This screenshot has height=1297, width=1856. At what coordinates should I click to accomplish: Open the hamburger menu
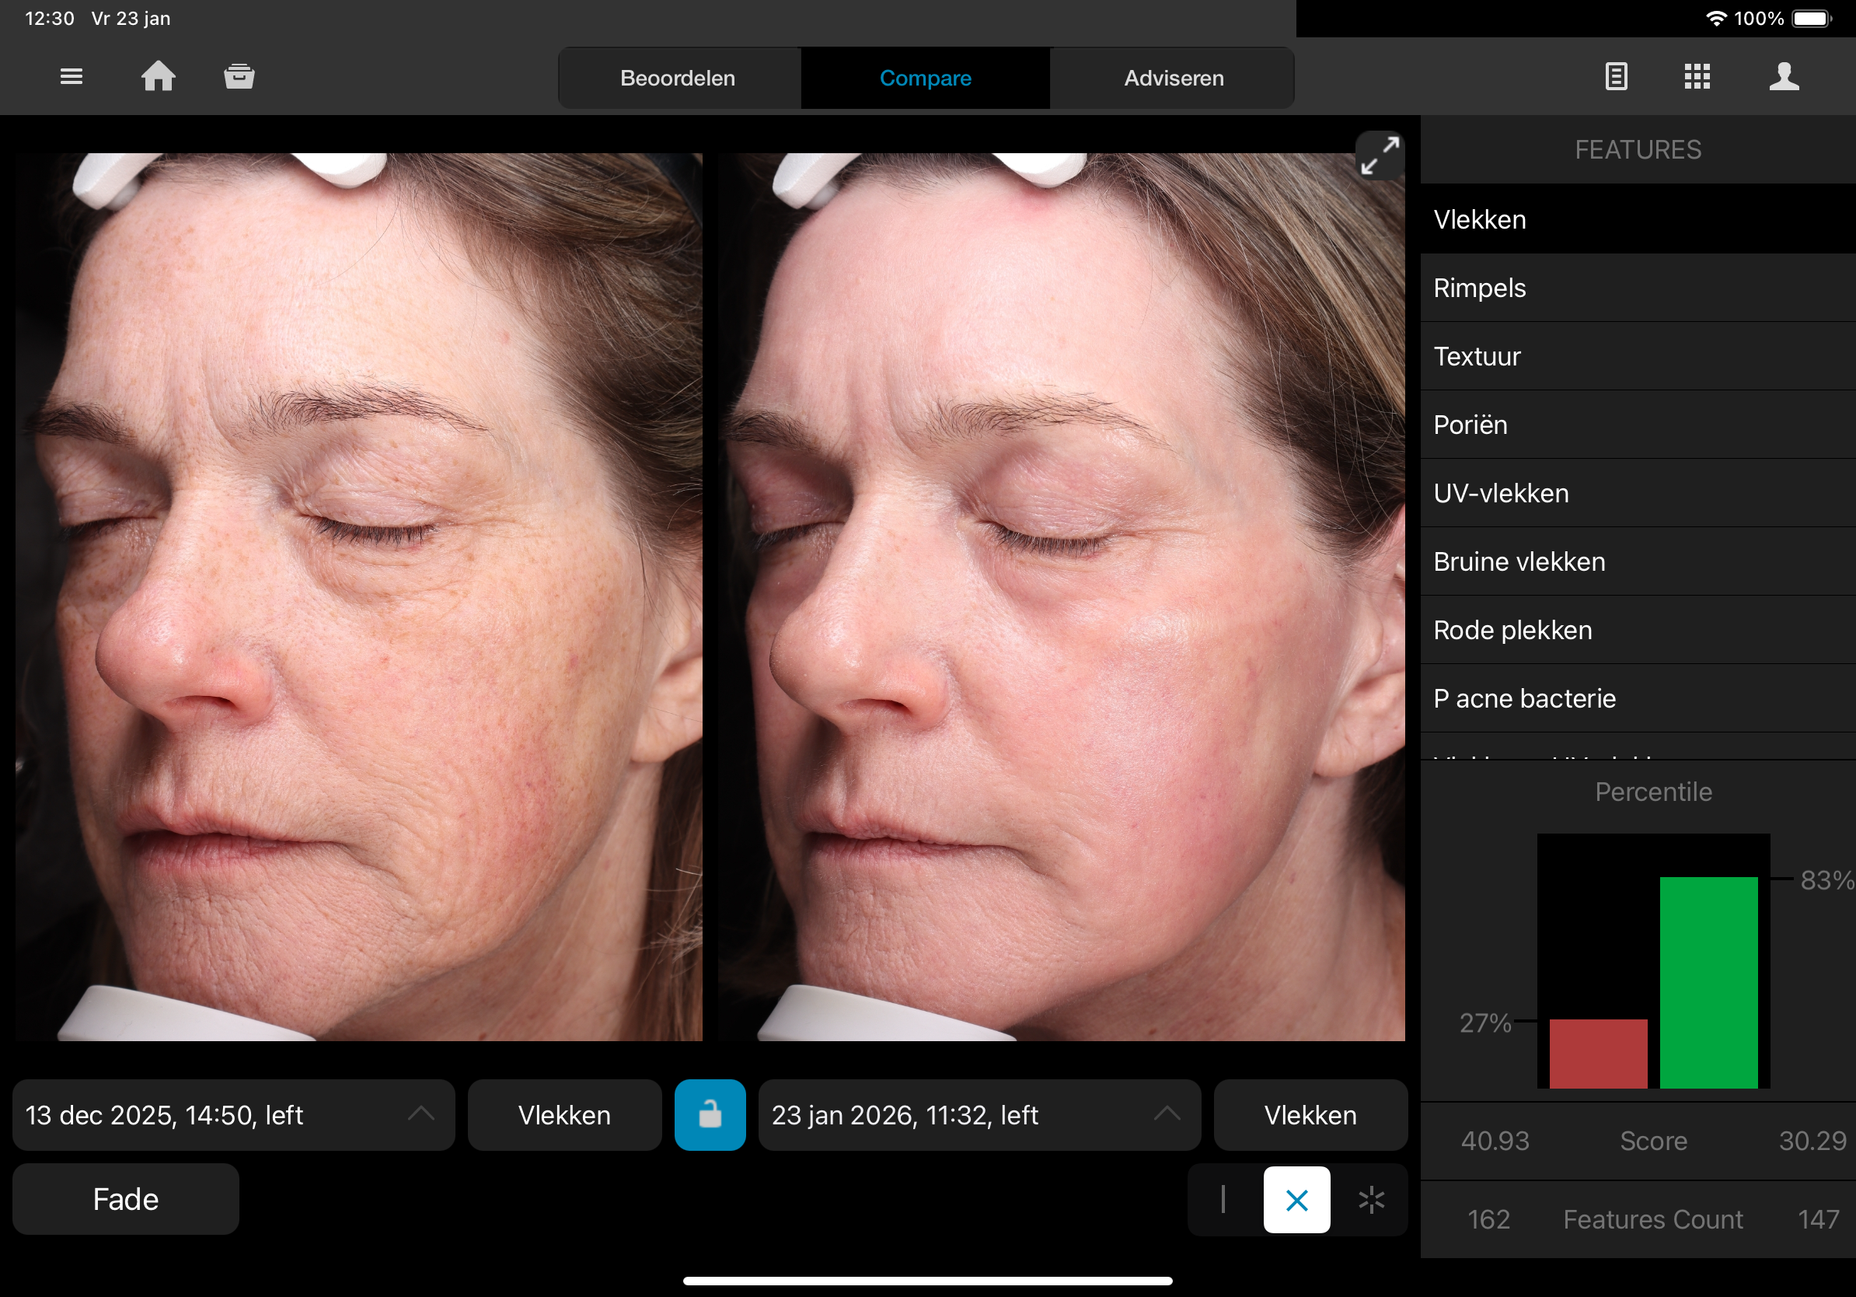(x=72, y=77)
